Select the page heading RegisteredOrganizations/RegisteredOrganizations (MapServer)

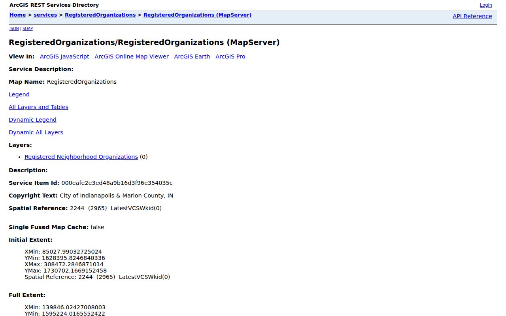point(144,42)
